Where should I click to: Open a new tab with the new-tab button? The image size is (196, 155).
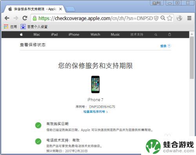pyautogui.click(x=71, y=9)
